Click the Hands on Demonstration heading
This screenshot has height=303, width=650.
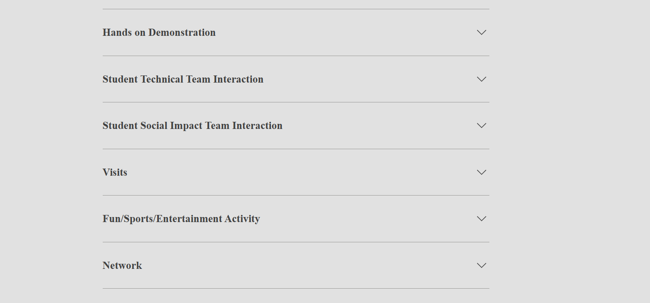point(159,32)
